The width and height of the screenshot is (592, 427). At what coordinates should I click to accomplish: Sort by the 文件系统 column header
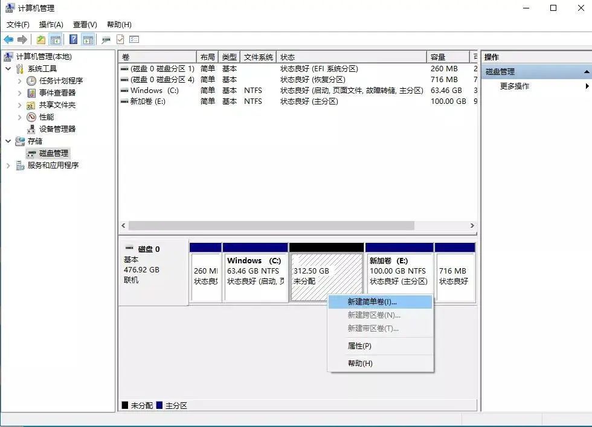(259, 57)
